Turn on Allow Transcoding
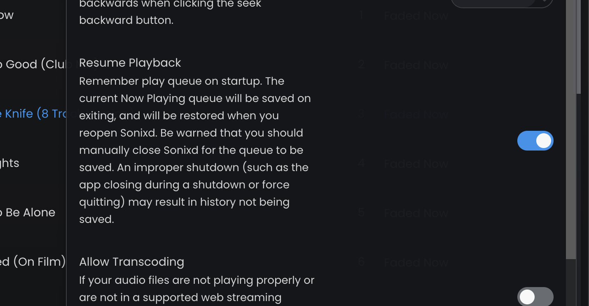589x306 pixels. click(x=535, y=296)
